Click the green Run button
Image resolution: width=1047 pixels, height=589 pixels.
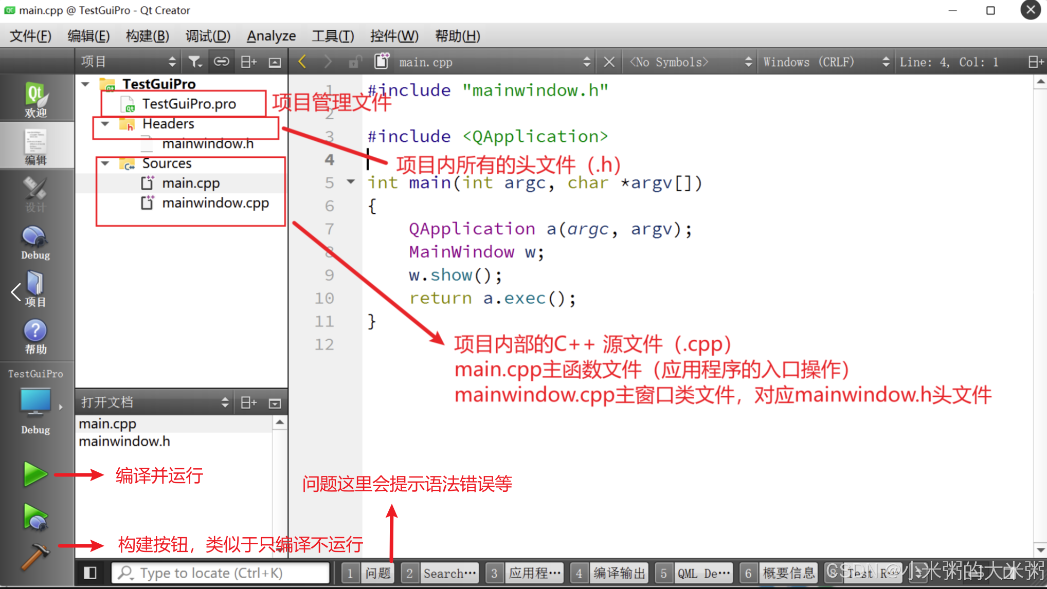(x=35, y=474)
